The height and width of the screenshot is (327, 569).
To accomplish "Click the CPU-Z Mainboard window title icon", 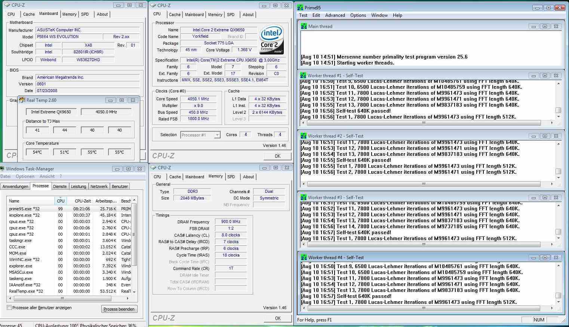I will tap(6, 5).
